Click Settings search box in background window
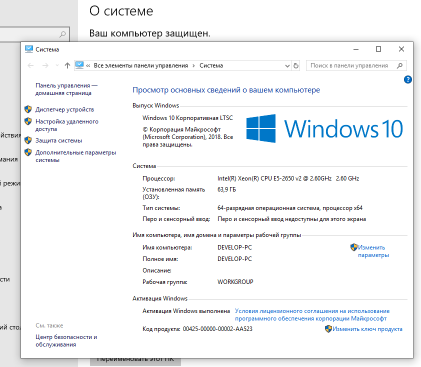421x367 pixels. pos(34,34)
